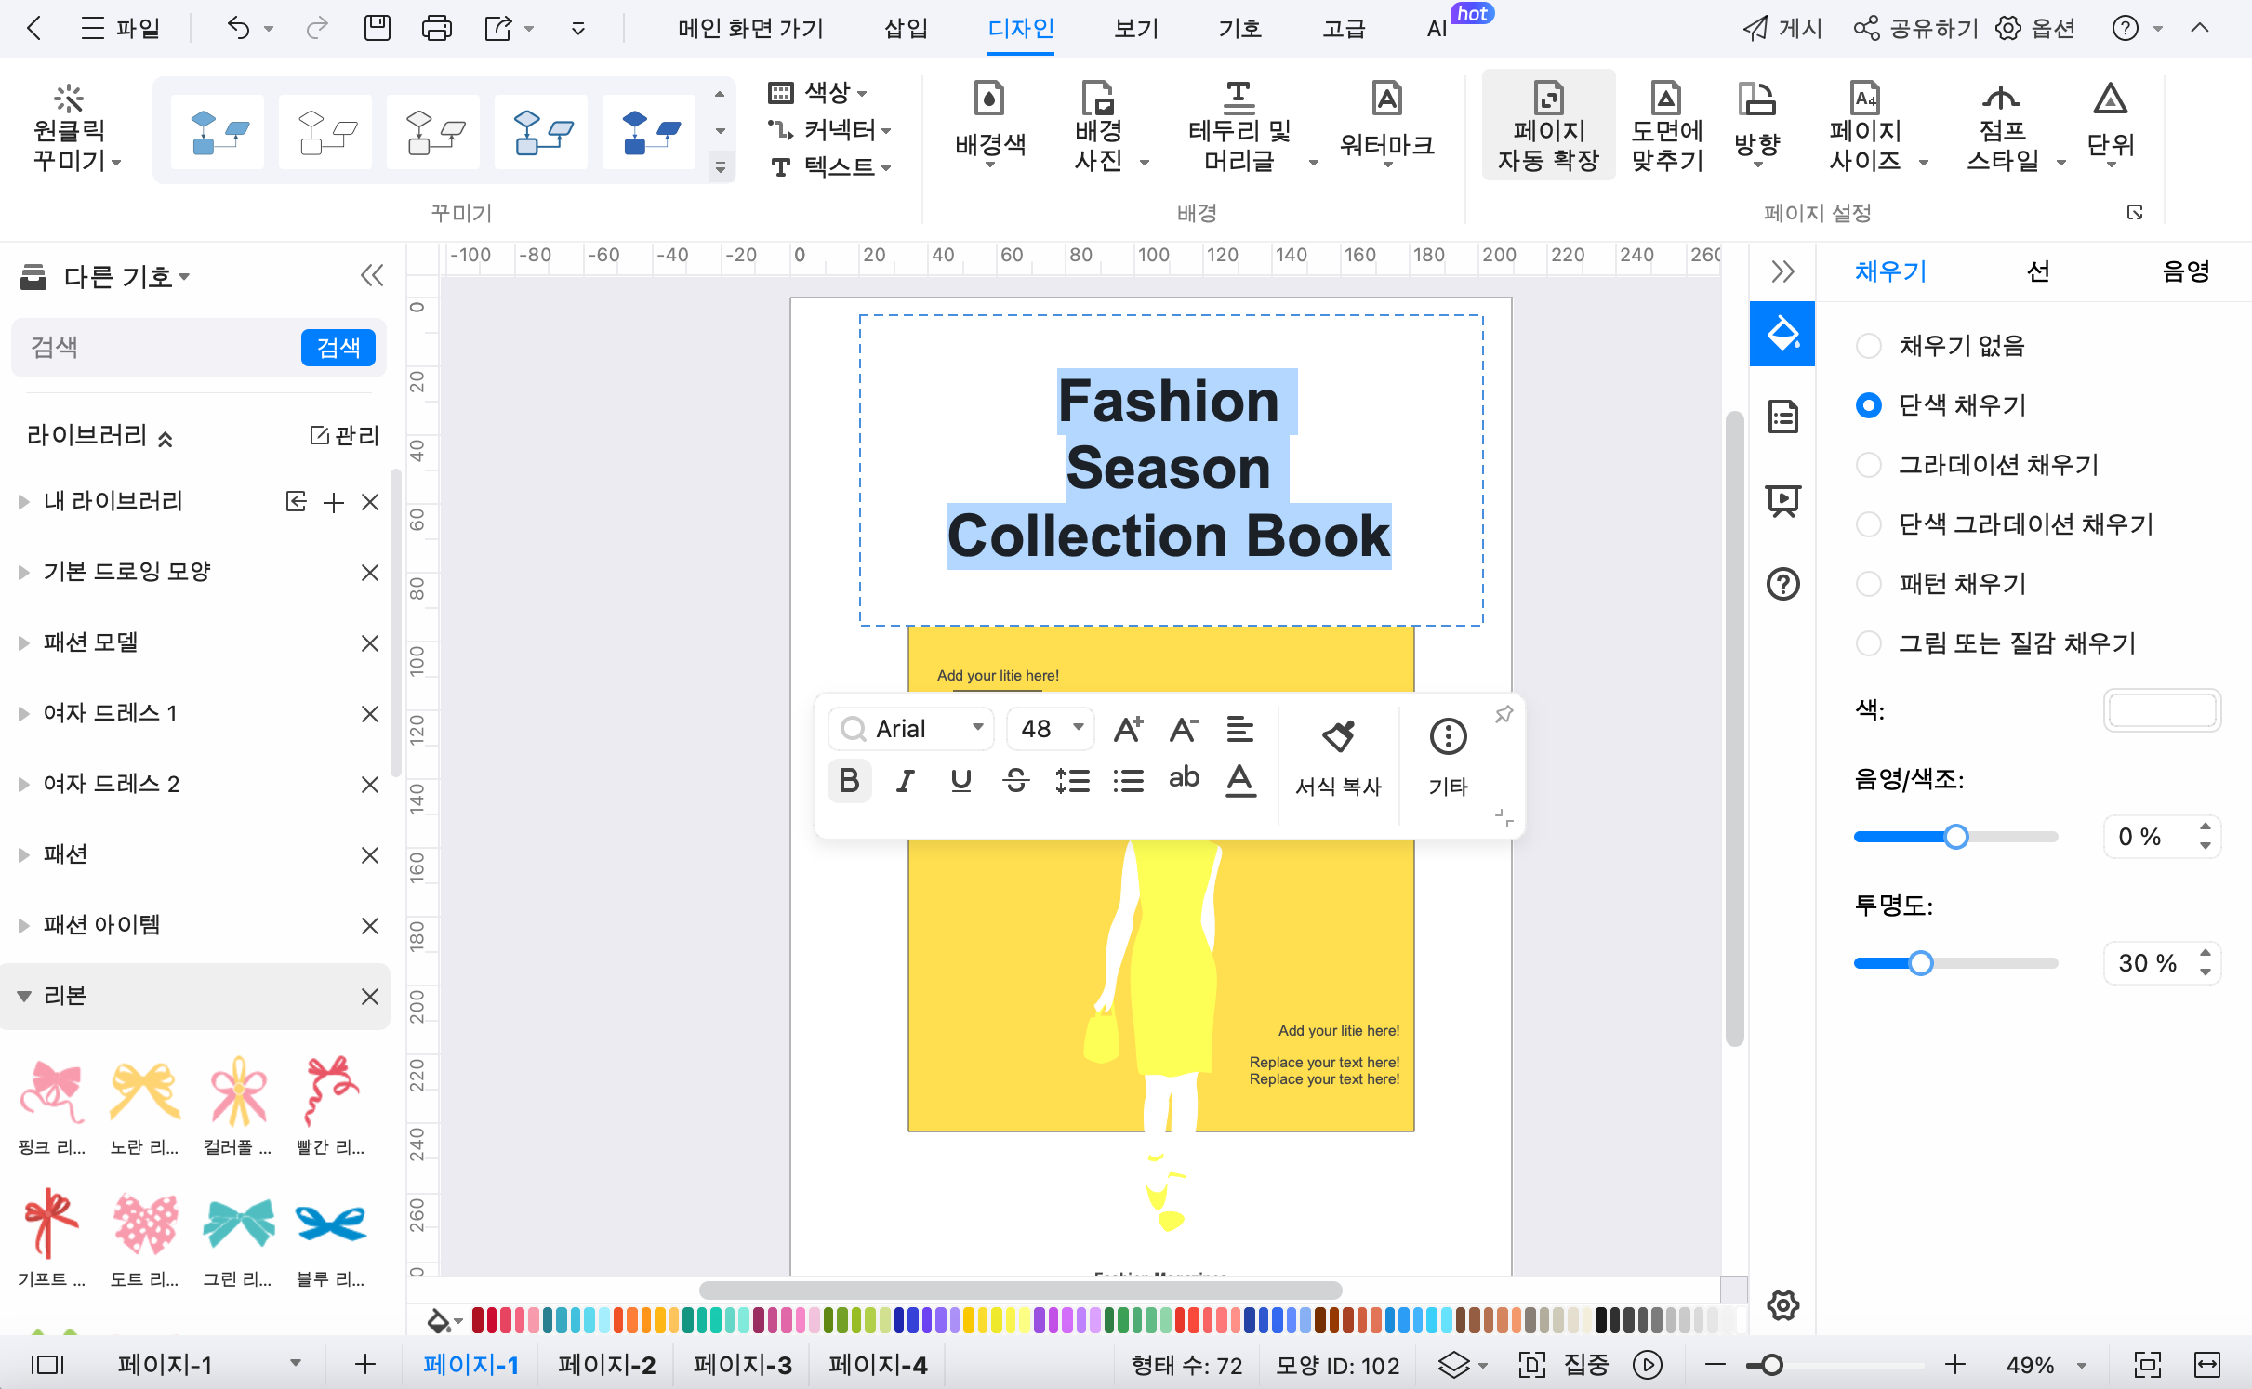Adjust the 투명도 transparency slider handle
Viewport: 2252px width, 1389px height.
click(x=1921, y=963)
